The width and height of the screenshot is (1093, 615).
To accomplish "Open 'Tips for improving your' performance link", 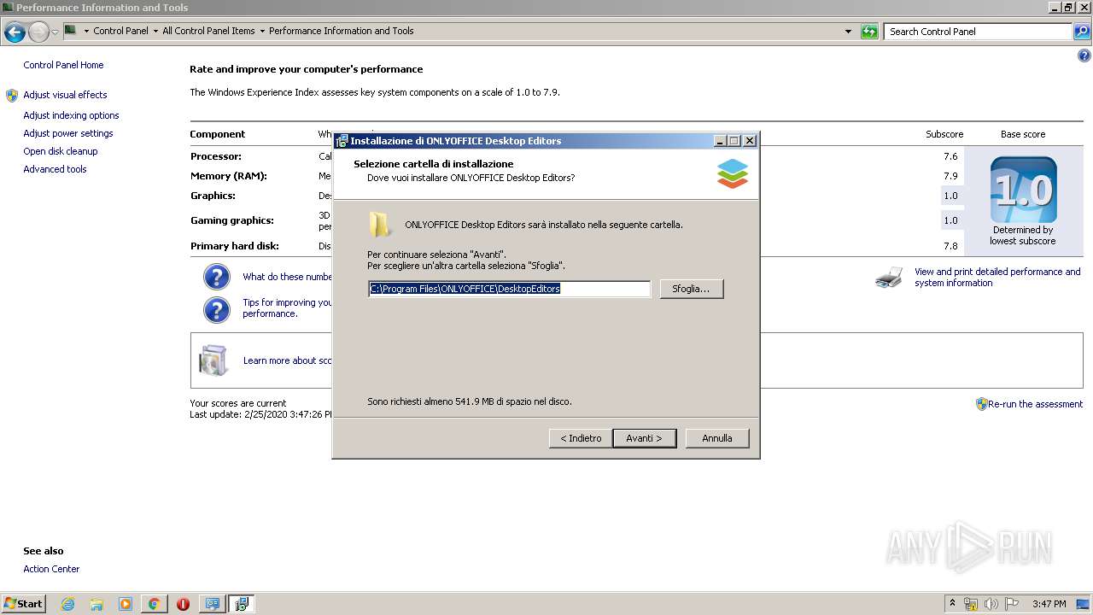I will click(x=288, y=307).
